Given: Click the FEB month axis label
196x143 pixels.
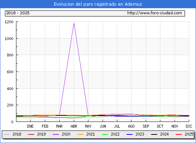Looking at the screenshot, I should 45,126.
